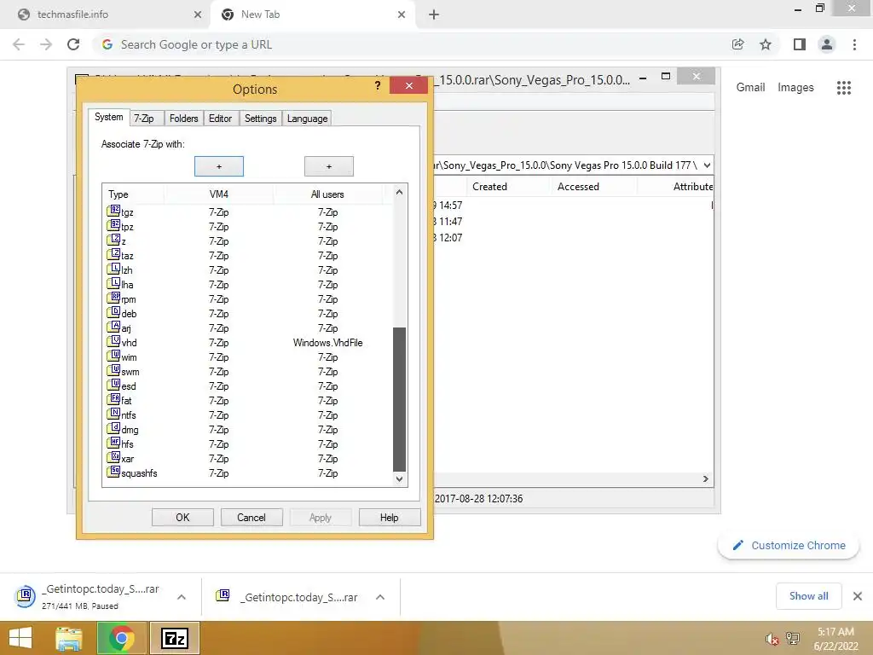Toggle Chrome side panel
This screenshot has height=655, width=873.
[x=800, y=44]
